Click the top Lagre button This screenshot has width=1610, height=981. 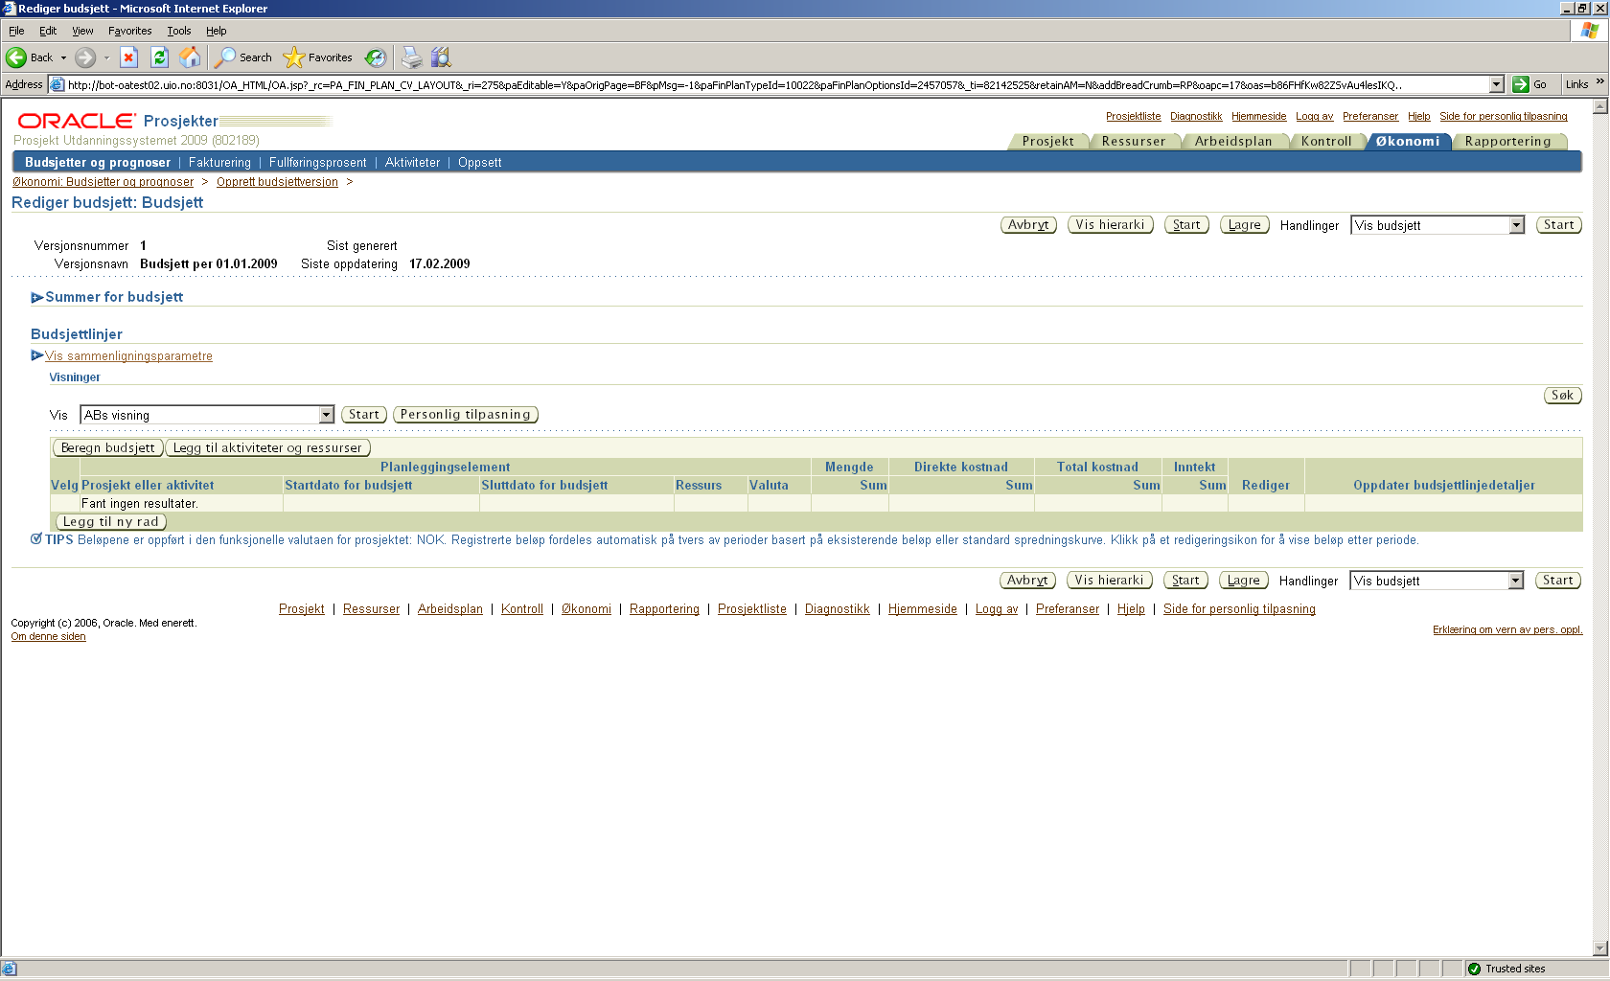(x=1245, y=225)
